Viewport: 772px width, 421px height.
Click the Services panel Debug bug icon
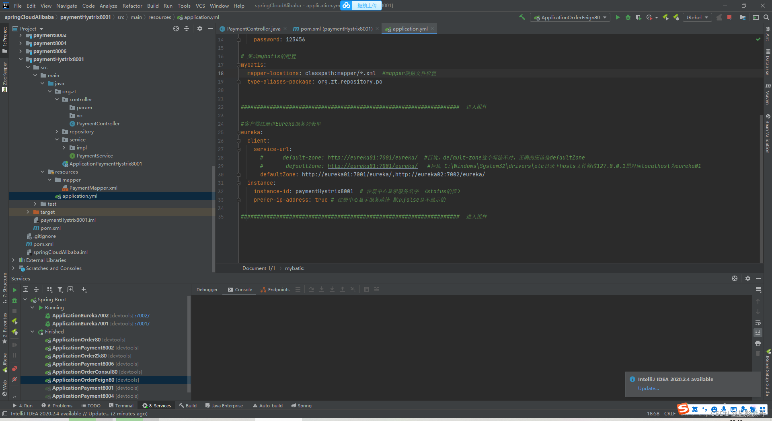pos(14,300)
